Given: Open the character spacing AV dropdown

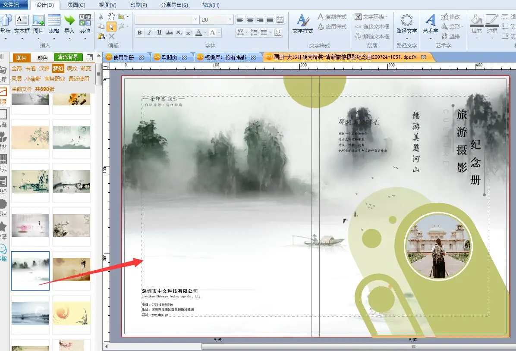Looking at the screenshot, I should coord(246,32).
